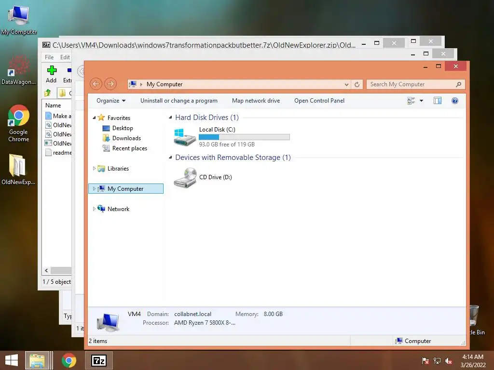The image size is (494, 370).
Task: Go up one folder in 7-Zip
Action: coord(48,93)
